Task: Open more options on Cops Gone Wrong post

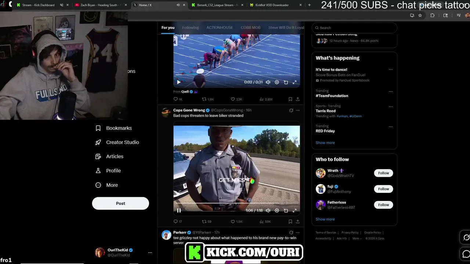Action: click(298, 110)
